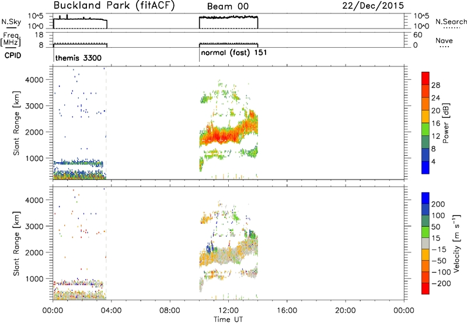Click the "04:00" time axis label
The width and height of the screenshot is (467, 323).
click(111, 311)
